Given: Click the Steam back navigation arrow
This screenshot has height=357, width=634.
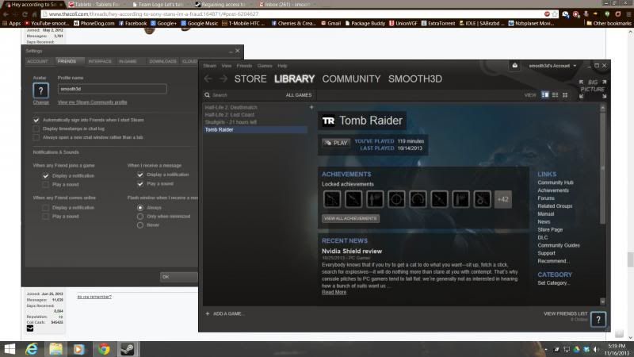Looking at the screenshot, I should [x=208, y=79].
